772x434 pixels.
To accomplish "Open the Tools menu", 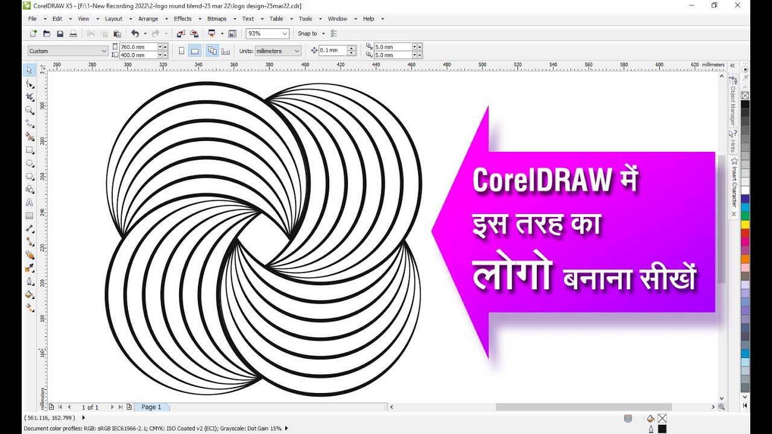I will pos(306,19).
